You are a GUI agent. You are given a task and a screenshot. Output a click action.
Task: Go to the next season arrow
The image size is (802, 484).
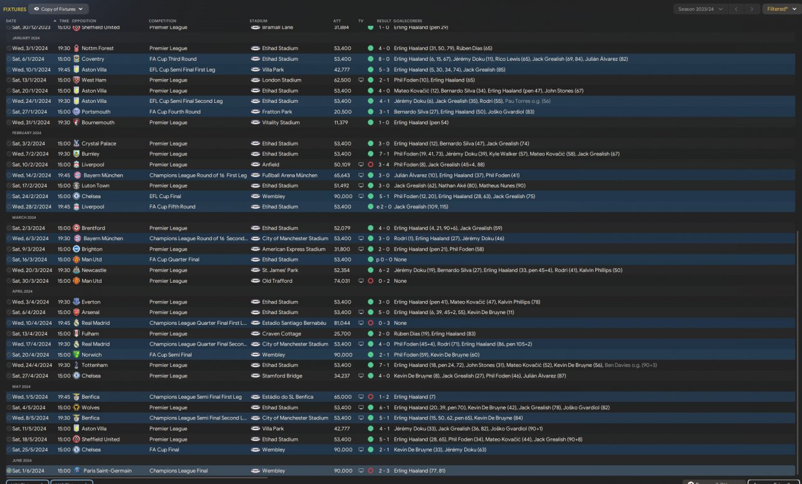point(753,9)
